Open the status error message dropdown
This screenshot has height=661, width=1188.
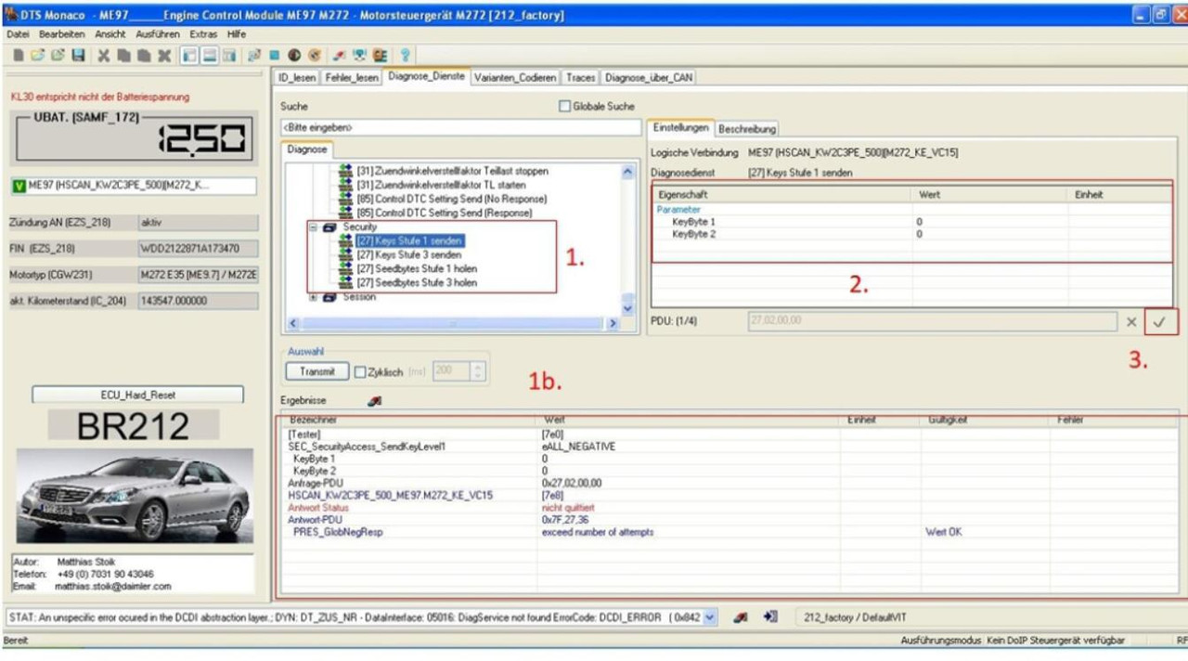point(710,616)
